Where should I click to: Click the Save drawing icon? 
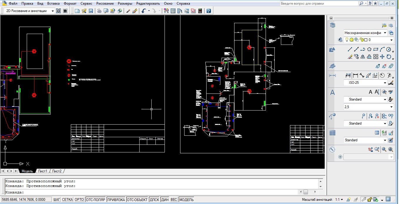pyautogui.click(x=91, y=11)
